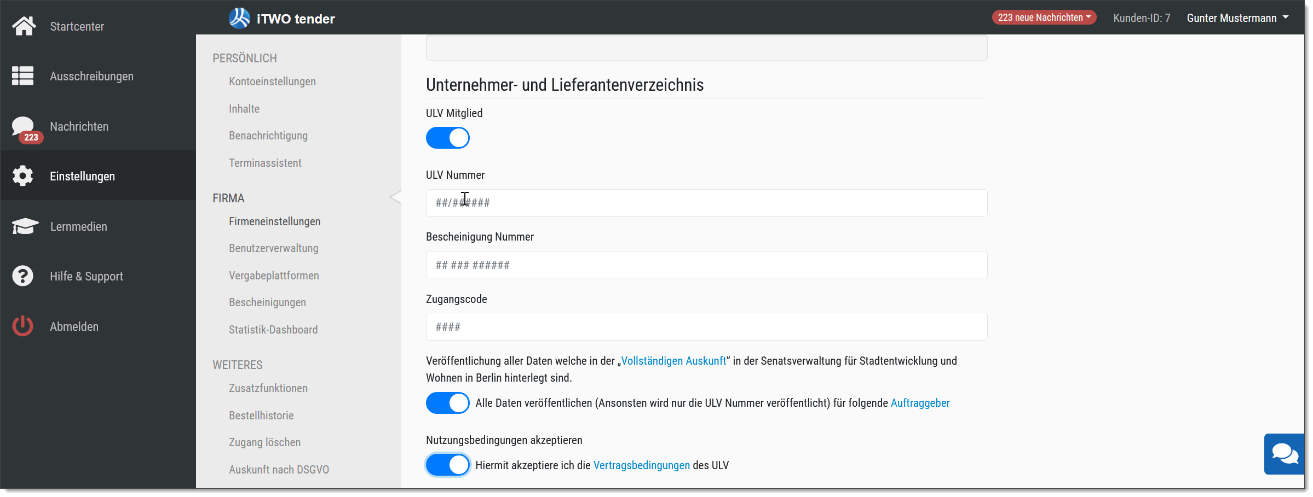Toggle the Nutzungsbedingungen akzeptieren switch
The image size is (1313, 497).
pyautogui.click(x=447, y=465)
